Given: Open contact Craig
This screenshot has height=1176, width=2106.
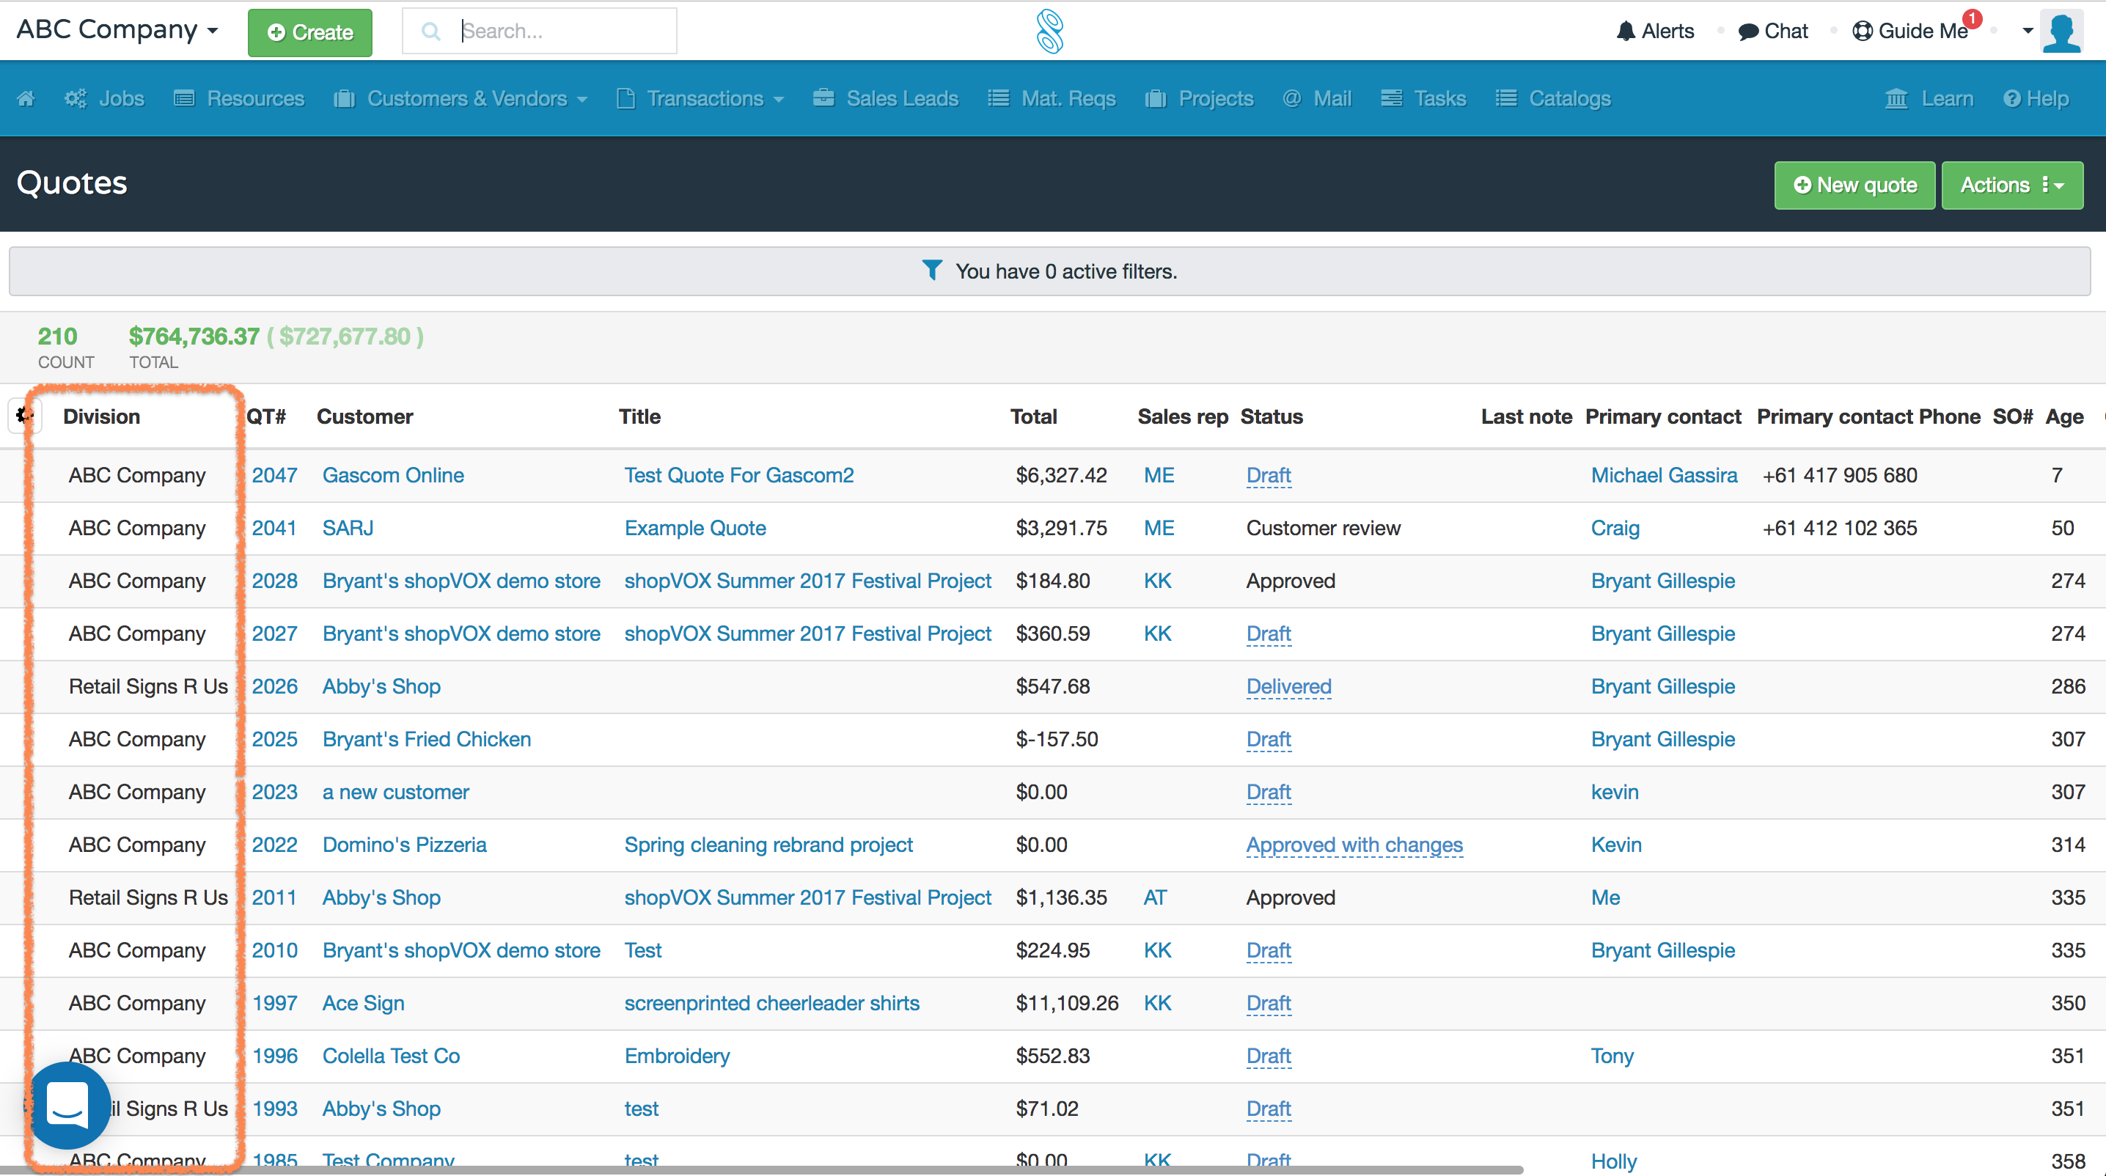Looking at the screenshot, I should pos(1615,528).
